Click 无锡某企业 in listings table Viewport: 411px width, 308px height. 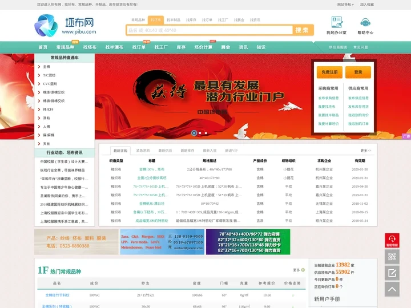324,204
